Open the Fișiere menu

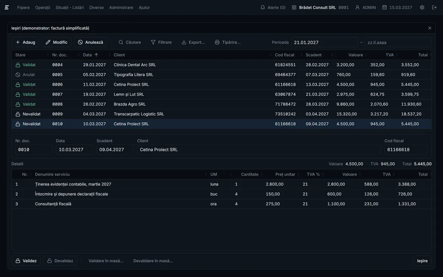24,7
